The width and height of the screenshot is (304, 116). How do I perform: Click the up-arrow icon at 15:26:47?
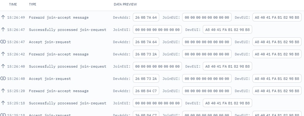[3, 29]
